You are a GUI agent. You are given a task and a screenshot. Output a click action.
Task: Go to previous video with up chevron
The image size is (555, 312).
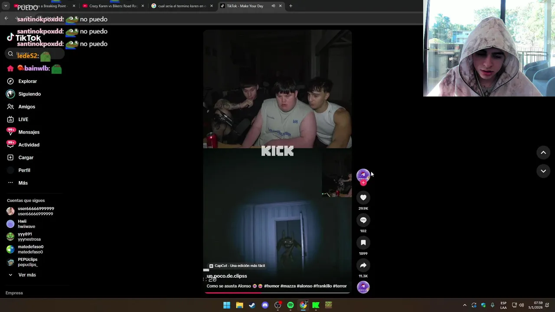(543, 153)
